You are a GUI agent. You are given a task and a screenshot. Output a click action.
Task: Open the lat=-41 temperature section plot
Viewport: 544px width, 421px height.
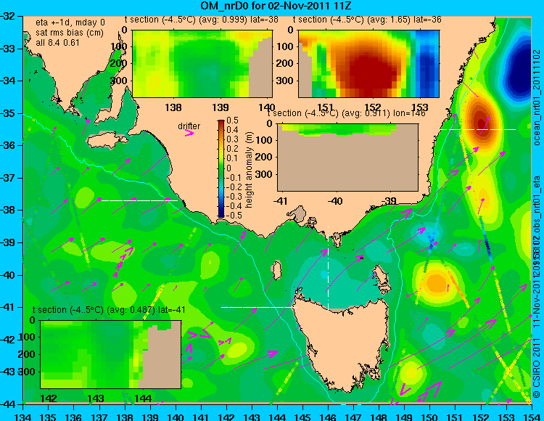click(x=111, y=354)
